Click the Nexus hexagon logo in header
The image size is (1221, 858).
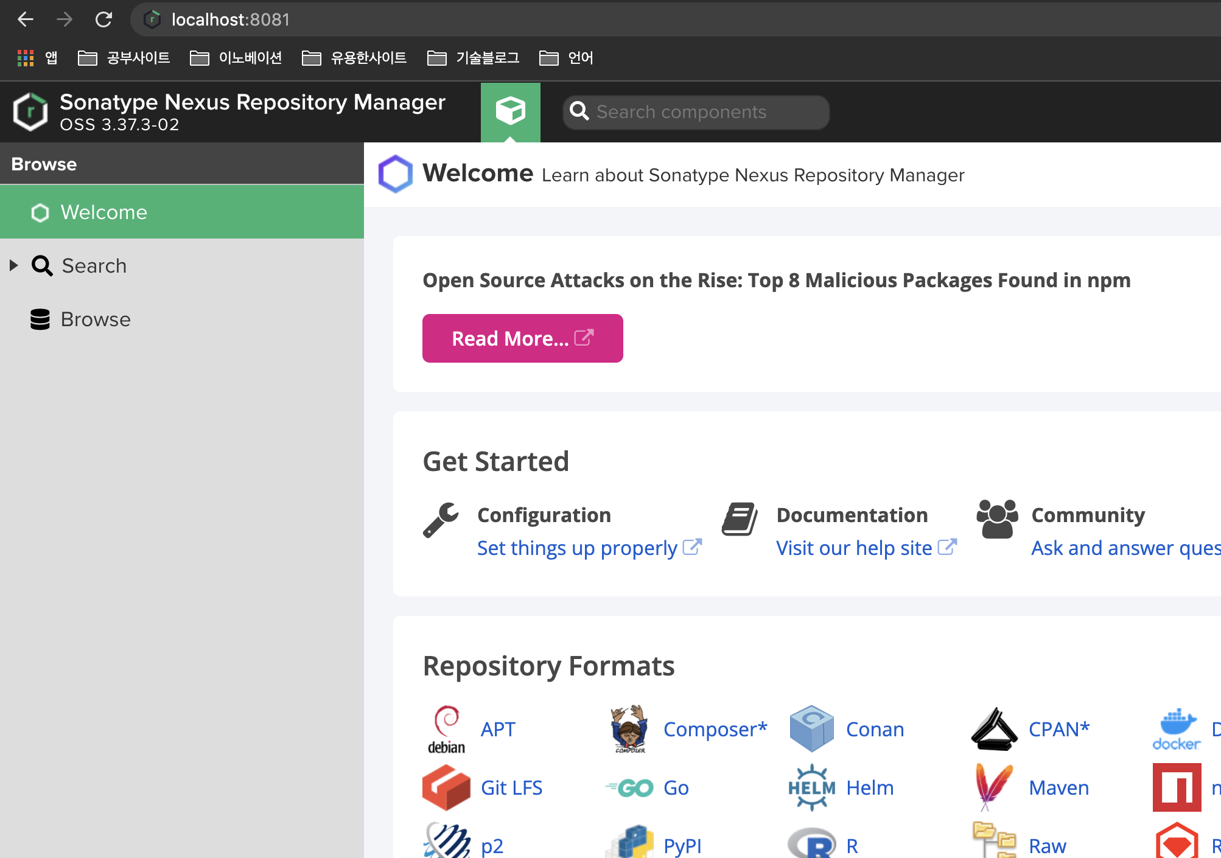pos(30,112)
